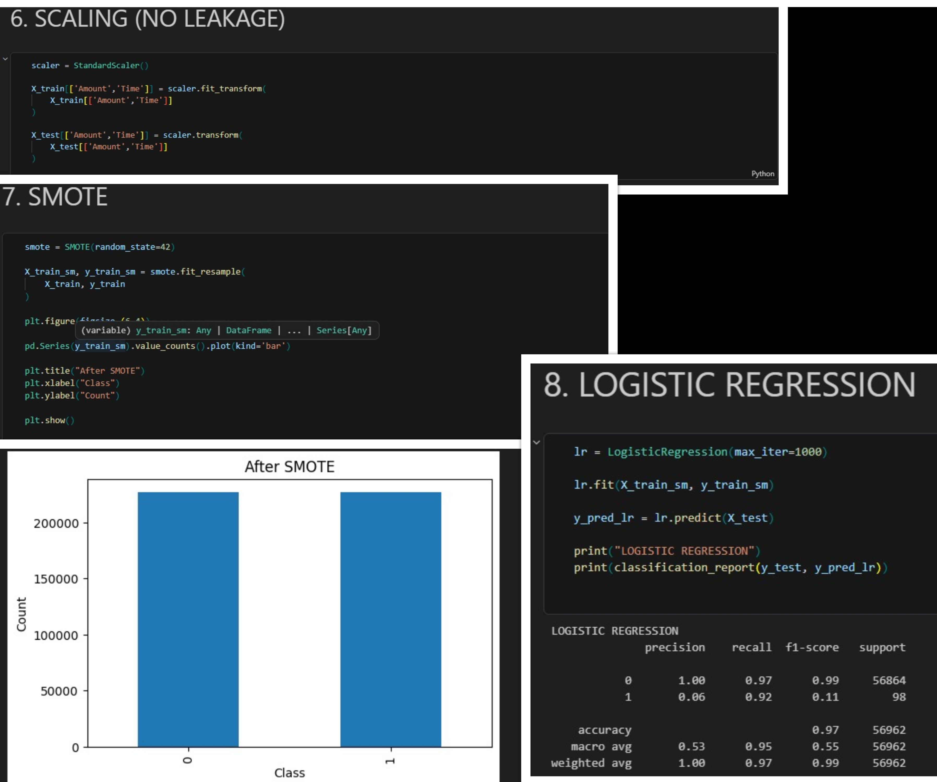Click the plt.show() code line
This screenshot has width=937, height=782.
(49, 420)
